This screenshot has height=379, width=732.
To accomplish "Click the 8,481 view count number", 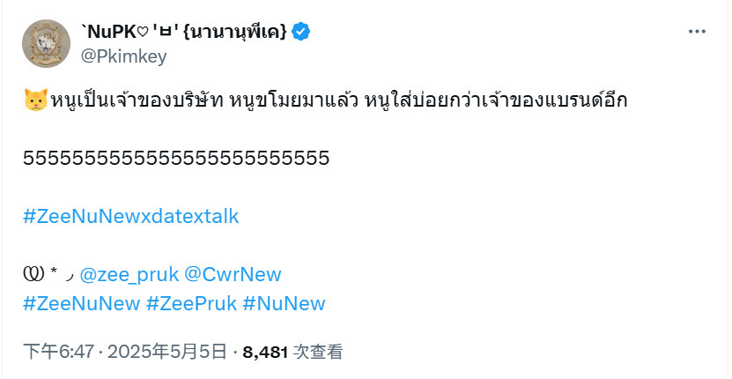I will (x=265, y=352).
